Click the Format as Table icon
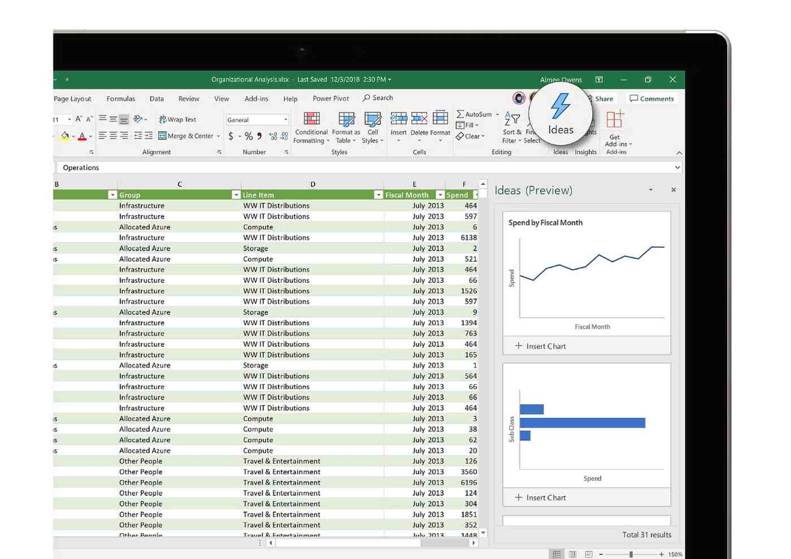 346,119
